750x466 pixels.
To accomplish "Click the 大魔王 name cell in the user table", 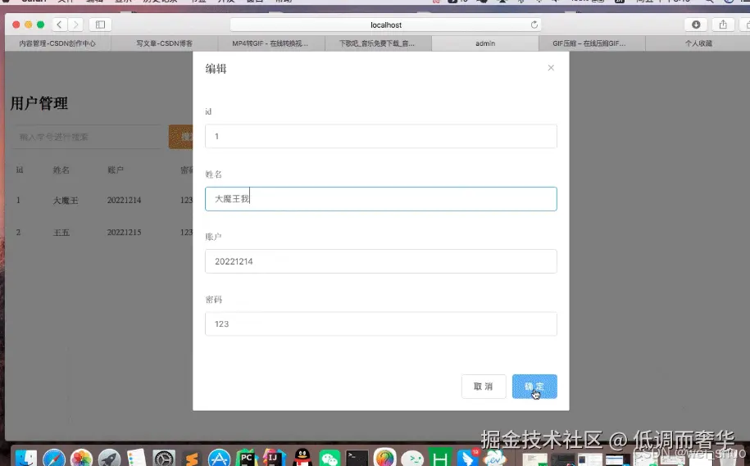I will (66, 201).
